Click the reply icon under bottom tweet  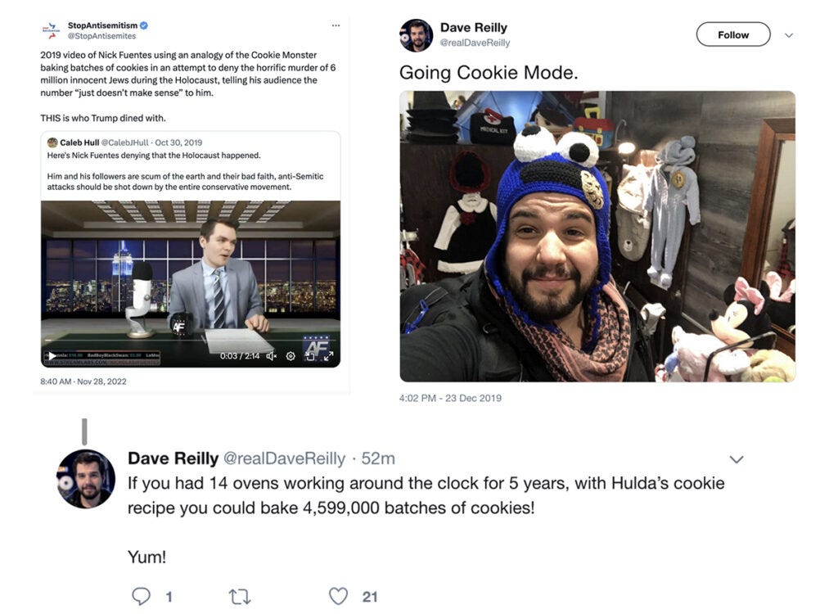(x=141, y=596)
